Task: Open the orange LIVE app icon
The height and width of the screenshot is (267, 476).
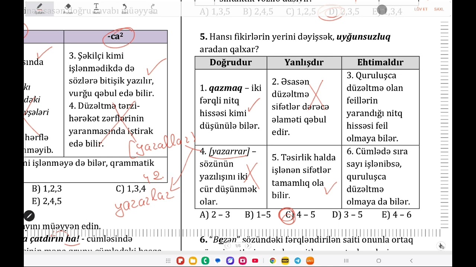Action: (x=310, y=261)
